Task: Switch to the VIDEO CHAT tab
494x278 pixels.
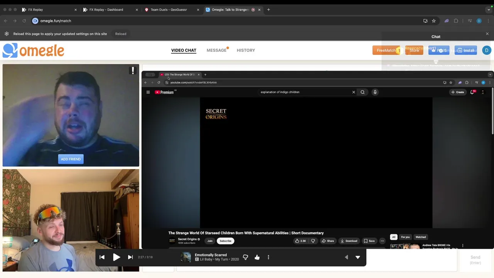Action: 184,50
